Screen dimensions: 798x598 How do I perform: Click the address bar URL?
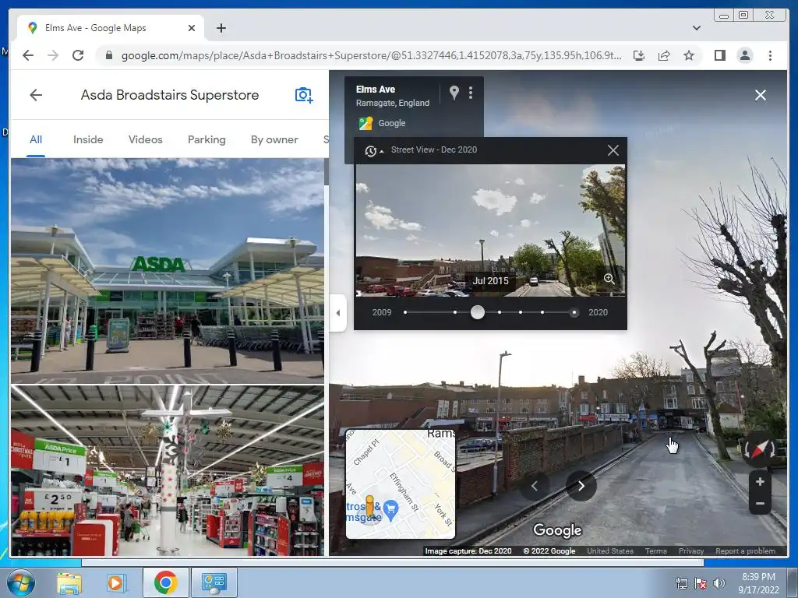point(371,55)
